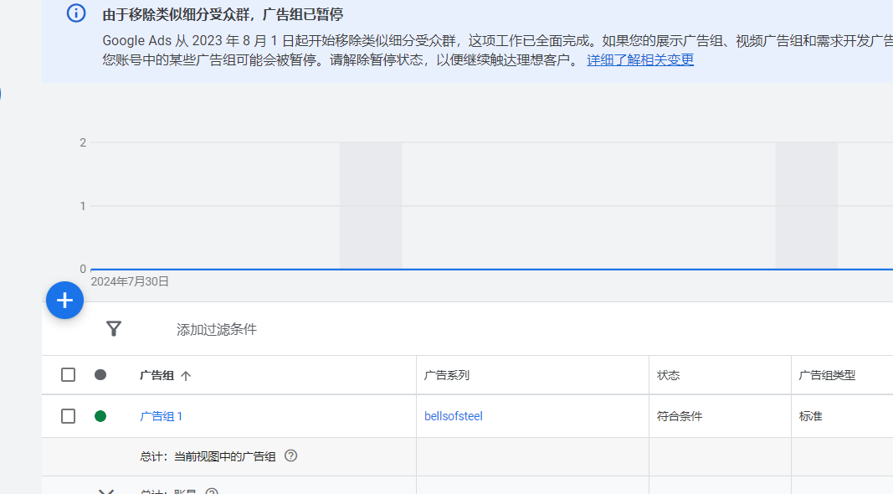Sort by 广告组类型 column header

(x=827, y=375)
